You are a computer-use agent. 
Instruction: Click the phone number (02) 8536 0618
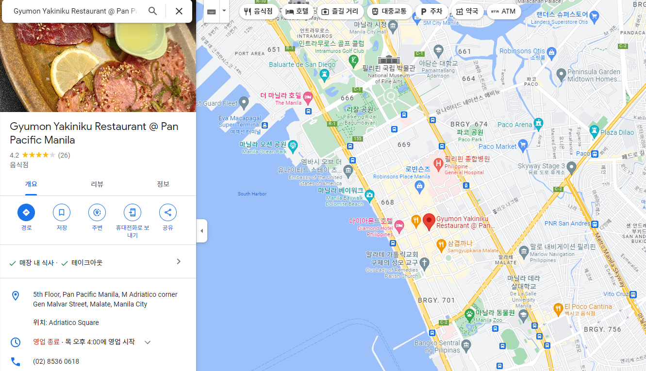56,361
